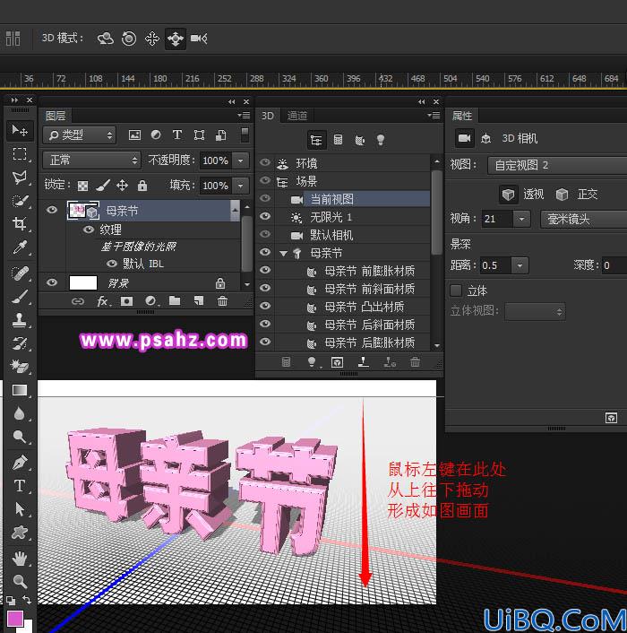
Task: Click the foreground color swatch
Action: click(15, 618)
